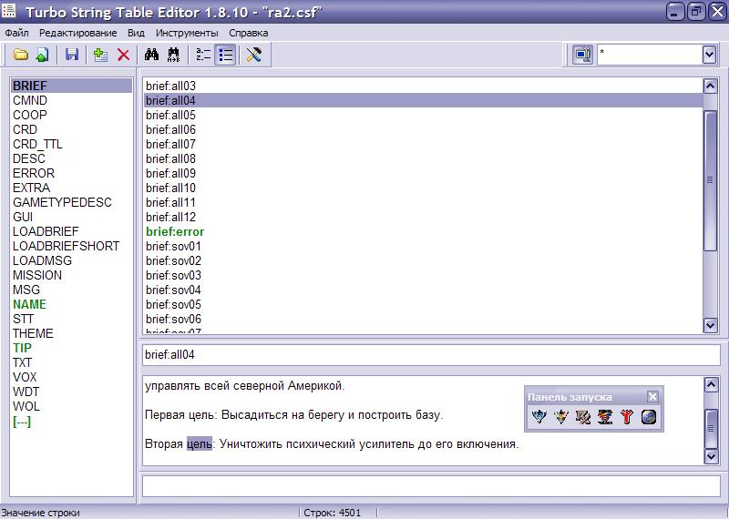Viewport: 729px width, 519px height.
Task: Click the highlighted word цель in the value text
Action: click(x=199, y=444)
